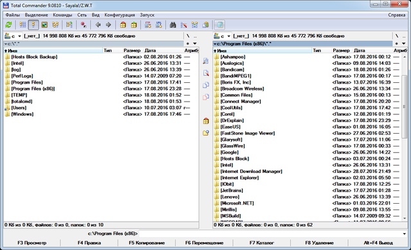
Task: Click the right panel favorites asterisk button
Action: [397, 44]
